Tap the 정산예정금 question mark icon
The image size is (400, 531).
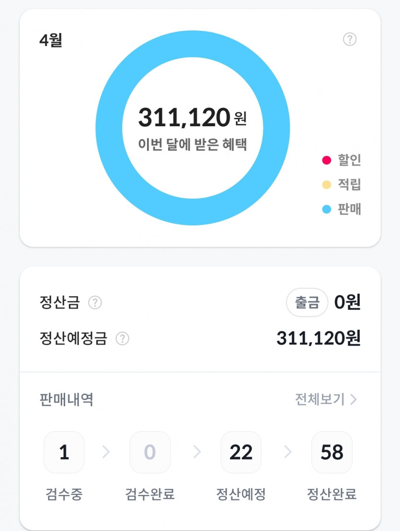[x=123, y=339]
